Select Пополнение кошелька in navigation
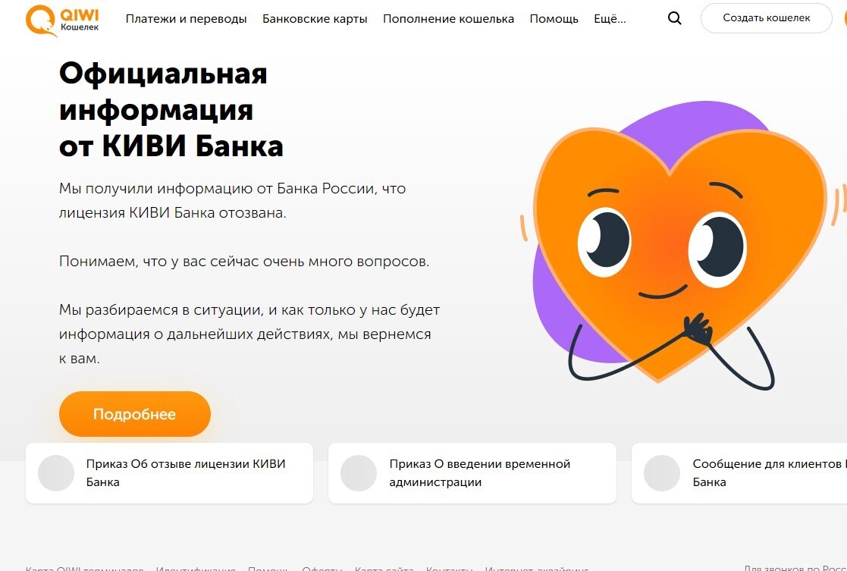This screenshot has height=571, width=847. pyautogui.click(x=448, y=19)
